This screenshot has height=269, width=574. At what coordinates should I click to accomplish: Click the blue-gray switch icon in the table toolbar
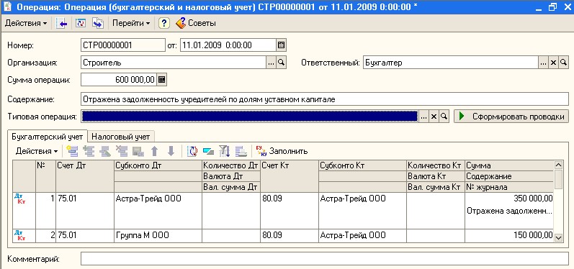click(208, 151)
